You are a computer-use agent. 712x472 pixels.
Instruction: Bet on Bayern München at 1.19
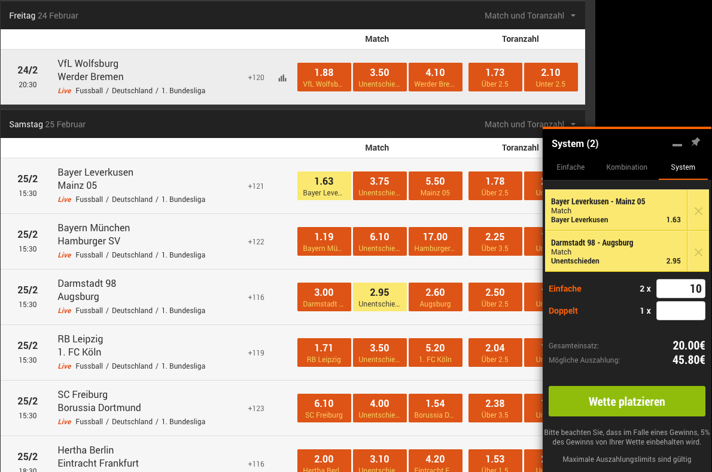pyautogui.click(x=324, y=241)
